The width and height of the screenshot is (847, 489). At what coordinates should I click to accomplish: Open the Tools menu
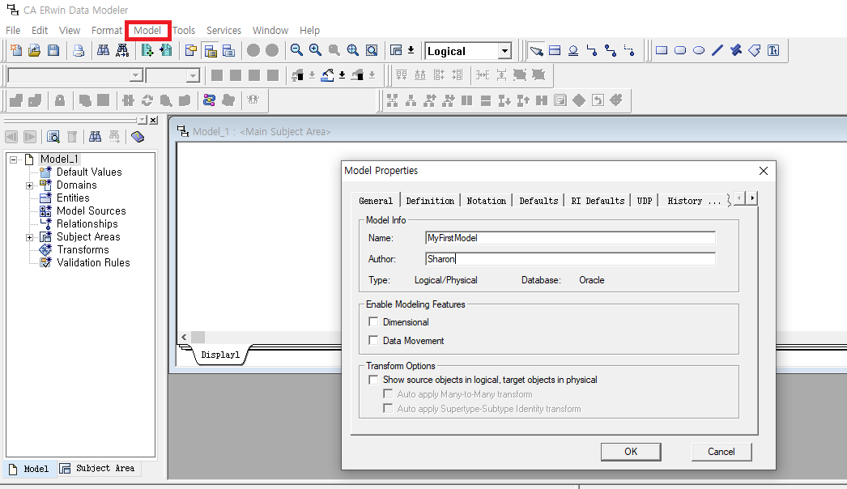[184, 30]
